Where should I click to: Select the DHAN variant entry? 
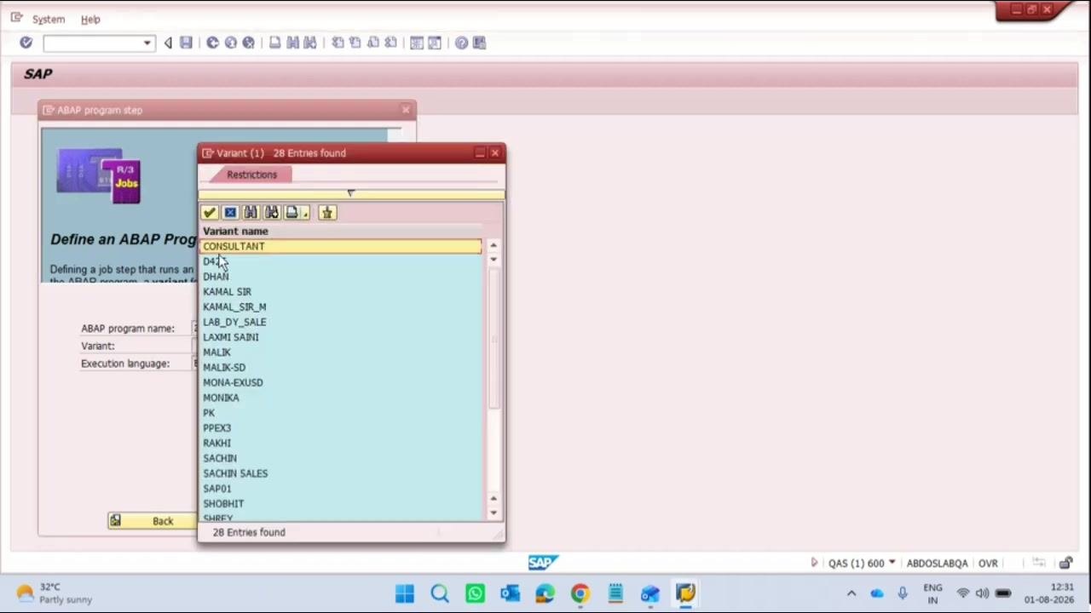click(x=342, y=277)
